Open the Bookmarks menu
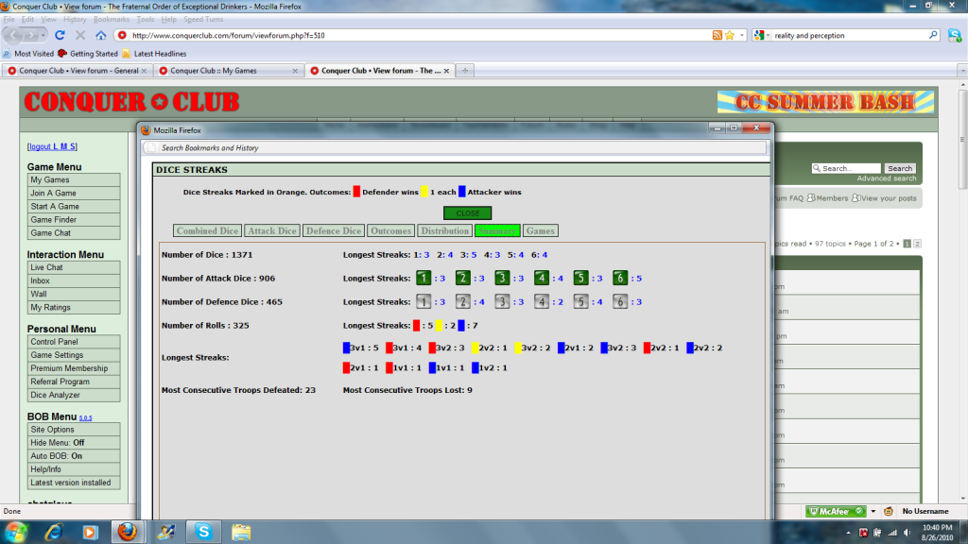This screenshot has height=544, width=968. point(112,19)
